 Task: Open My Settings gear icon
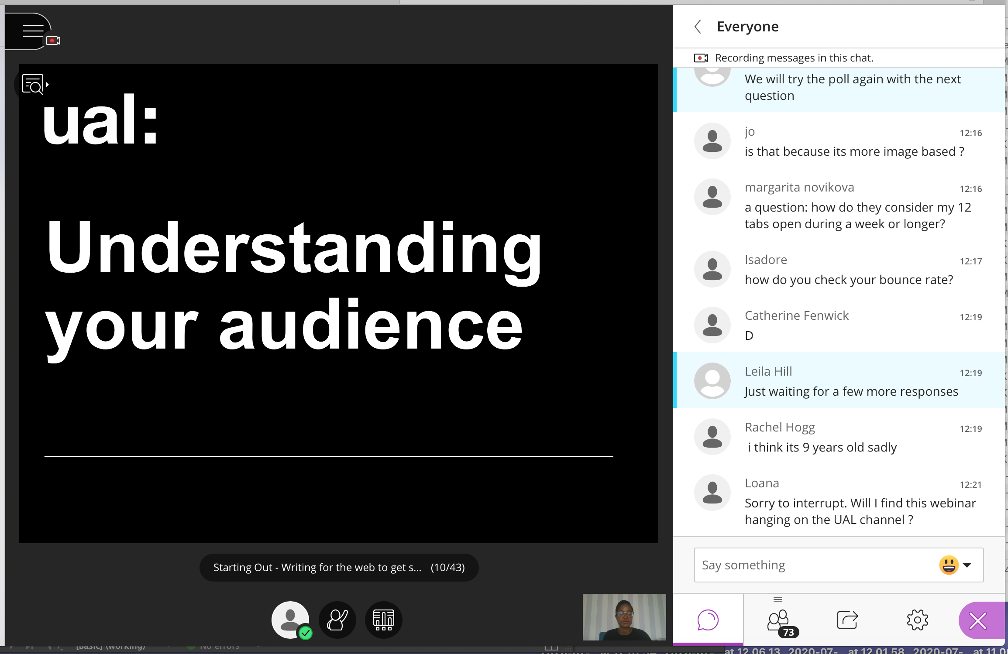coord(917,620)
